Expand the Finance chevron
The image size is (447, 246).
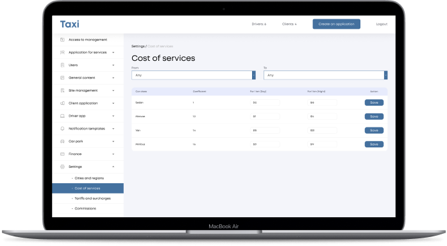click(x=113, y=154)
